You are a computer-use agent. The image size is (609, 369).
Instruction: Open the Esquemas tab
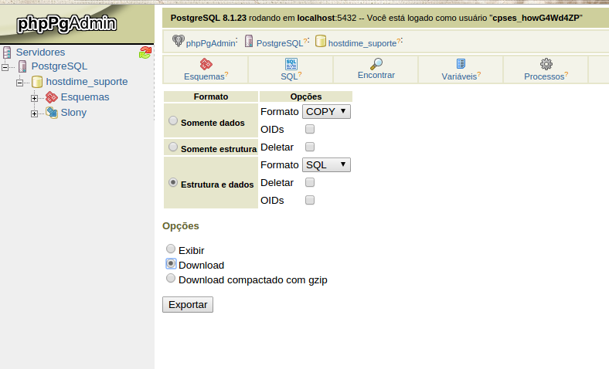(206, 69)
